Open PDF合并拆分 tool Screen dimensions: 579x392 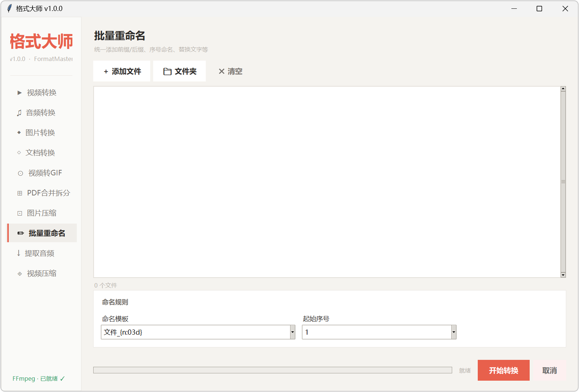pyautogui.click(x=42, y=193)
